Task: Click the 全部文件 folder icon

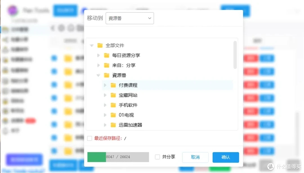Action: [x=100, y=45]
